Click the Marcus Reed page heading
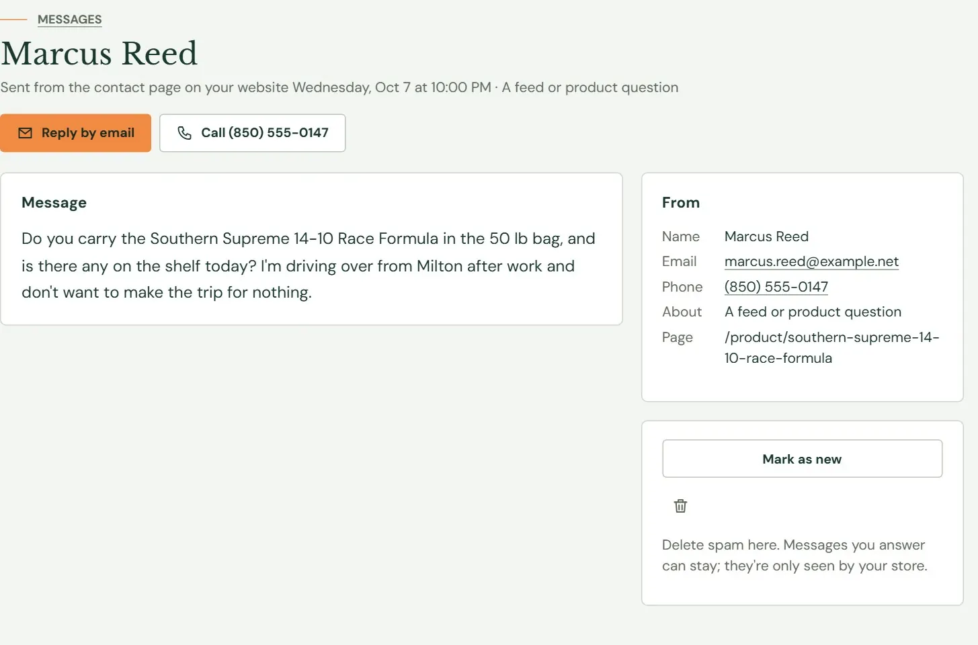Image resolution: width=978 pixels, height=645 pixels. [99, 54]
